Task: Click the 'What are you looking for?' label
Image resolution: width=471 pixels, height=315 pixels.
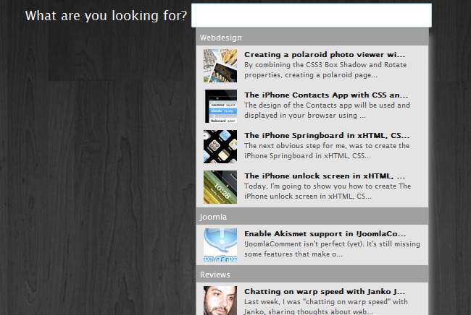Action: point(106,16)
